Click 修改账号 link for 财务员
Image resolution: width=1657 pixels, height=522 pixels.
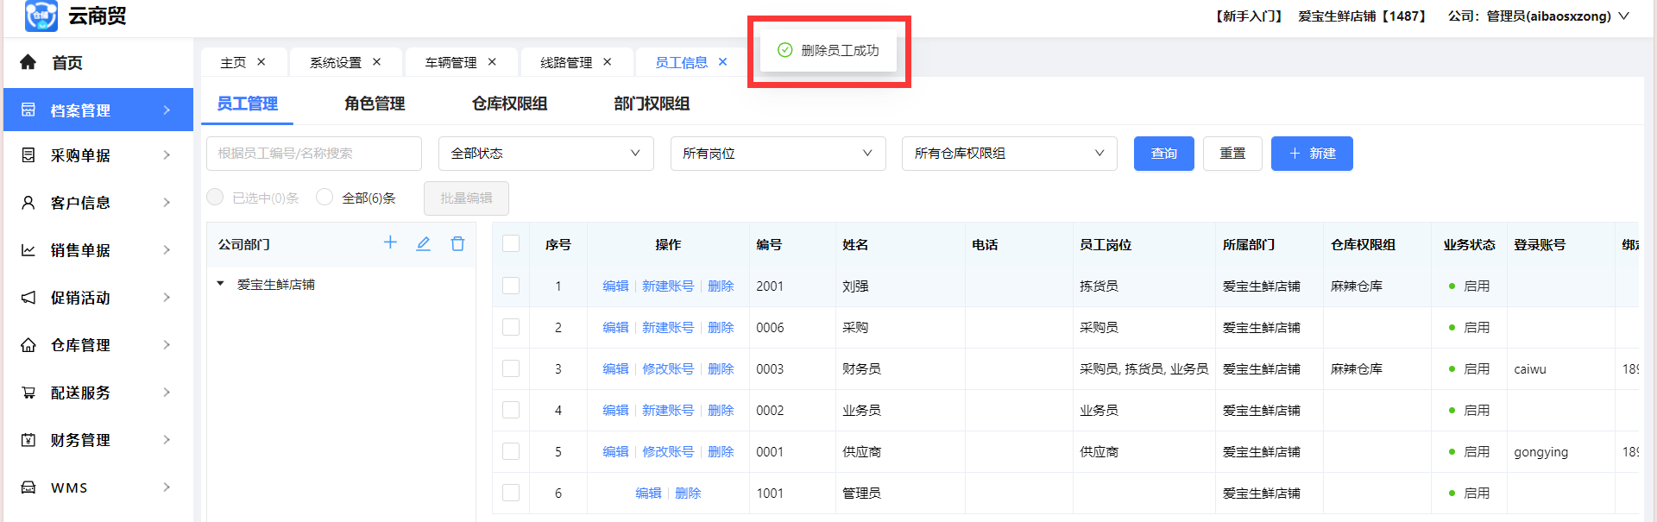tap(667, 369)
